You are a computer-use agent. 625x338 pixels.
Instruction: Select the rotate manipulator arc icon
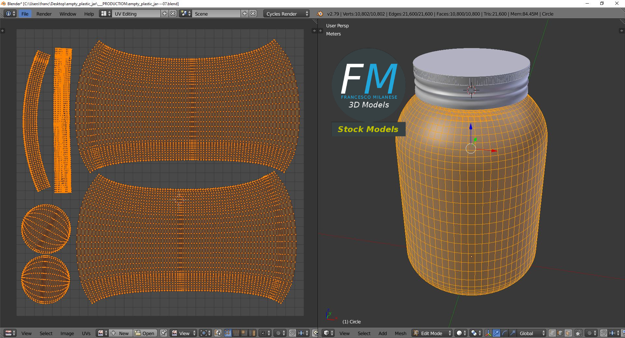pos(504,333)
